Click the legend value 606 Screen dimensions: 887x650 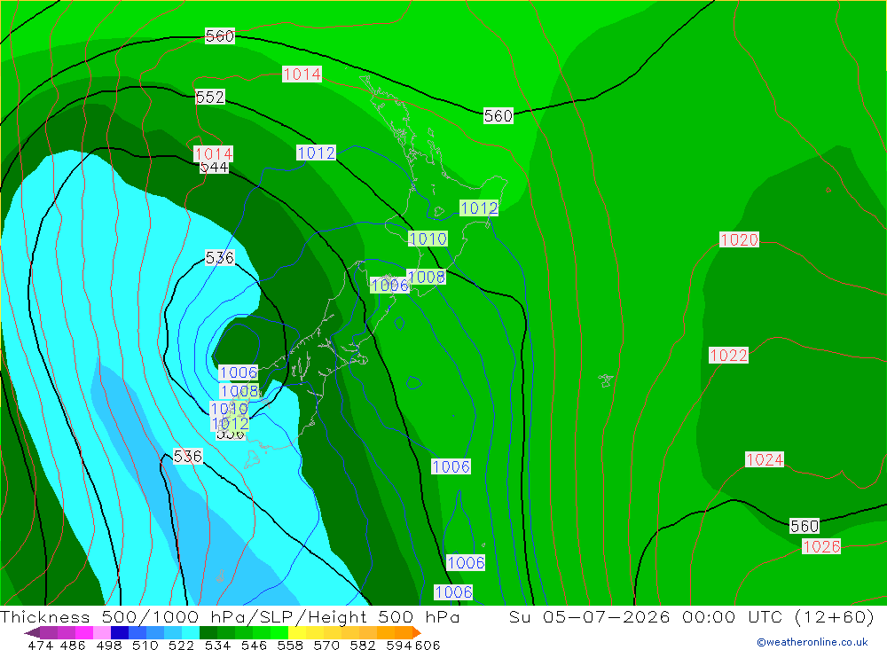[428, 646]
